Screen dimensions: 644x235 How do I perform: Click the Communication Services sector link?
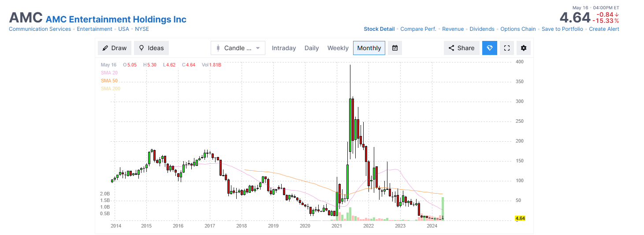point(40,29)
